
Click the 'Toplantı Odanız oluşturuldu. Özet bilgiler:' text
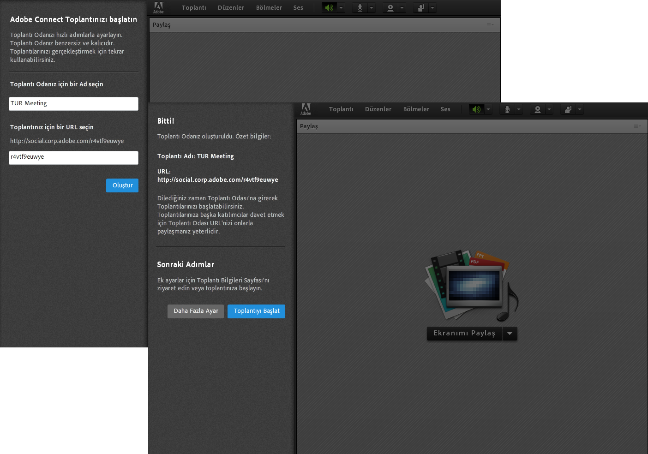tap(214, 137)
